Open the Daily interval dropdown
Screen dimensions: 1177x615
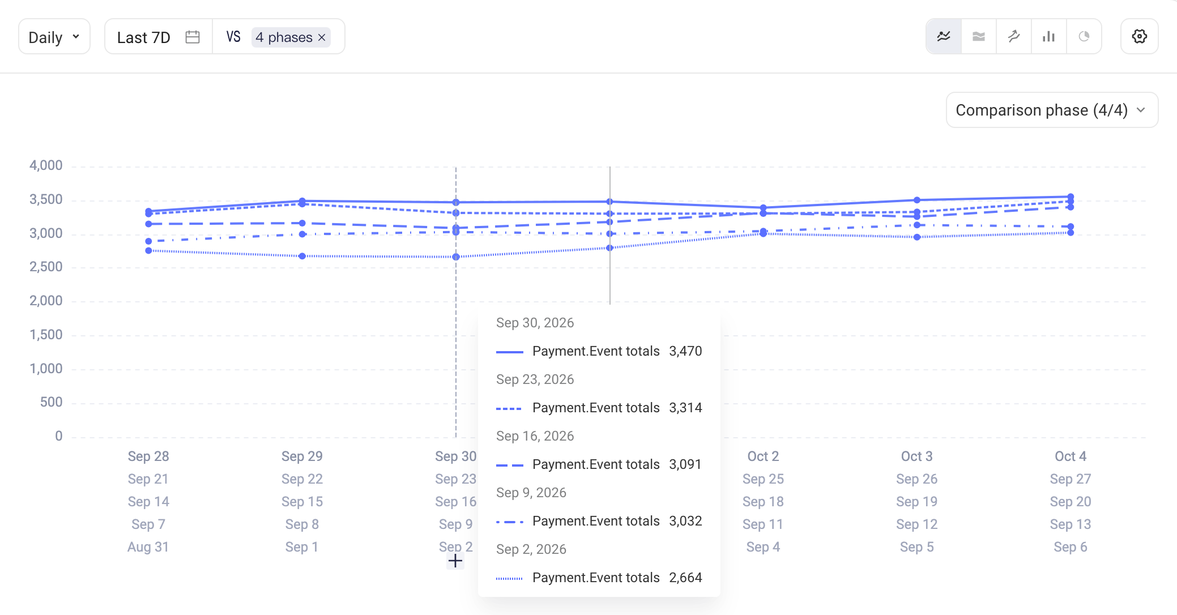click(x=54, y=37)
